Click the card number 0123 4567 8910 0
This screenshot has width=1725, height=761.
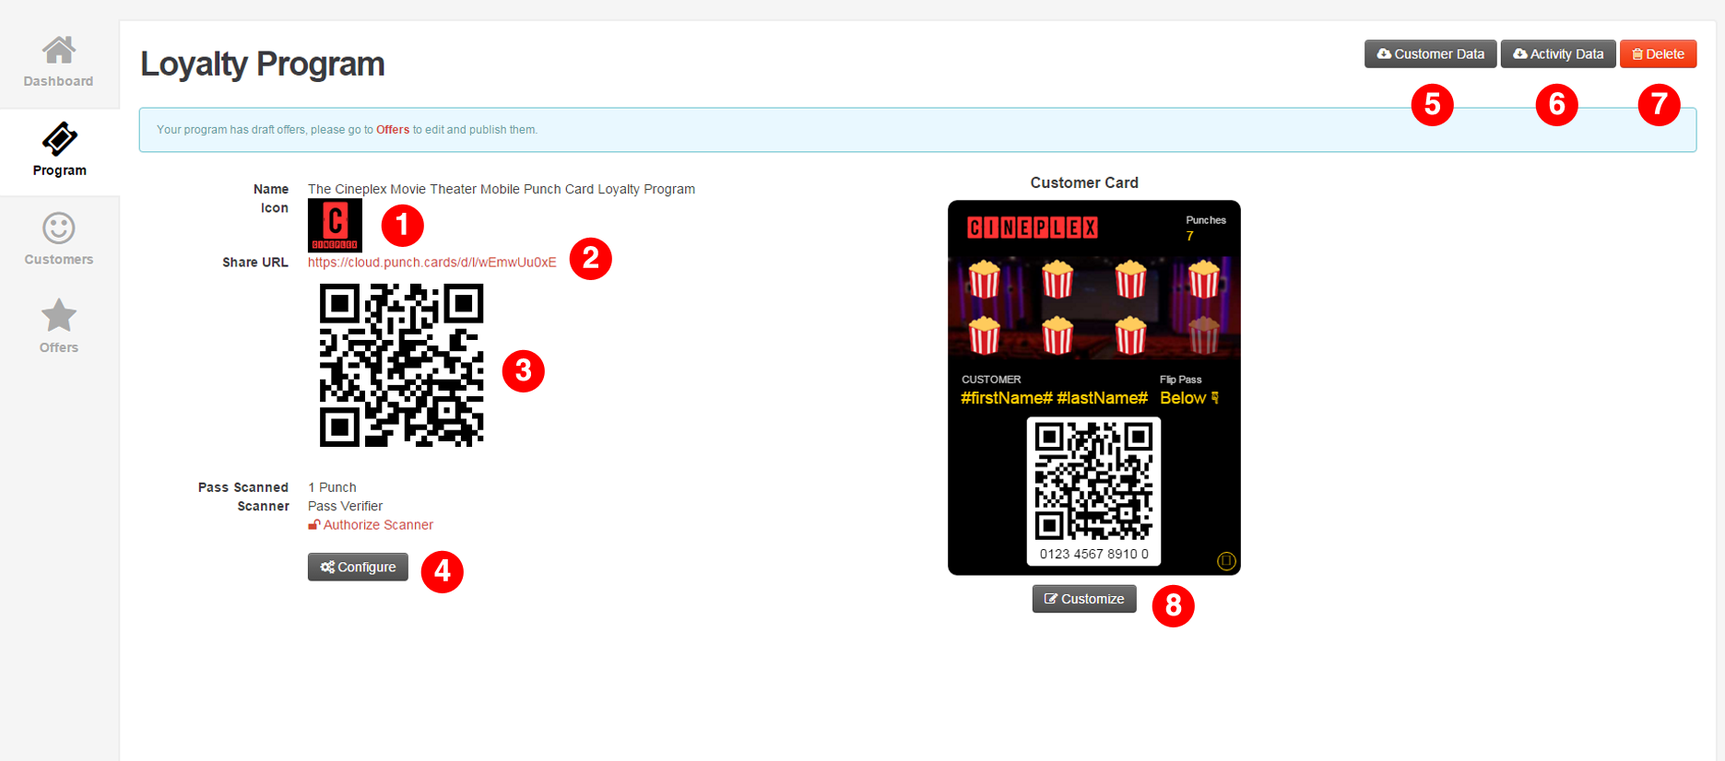coord(1094,554)
